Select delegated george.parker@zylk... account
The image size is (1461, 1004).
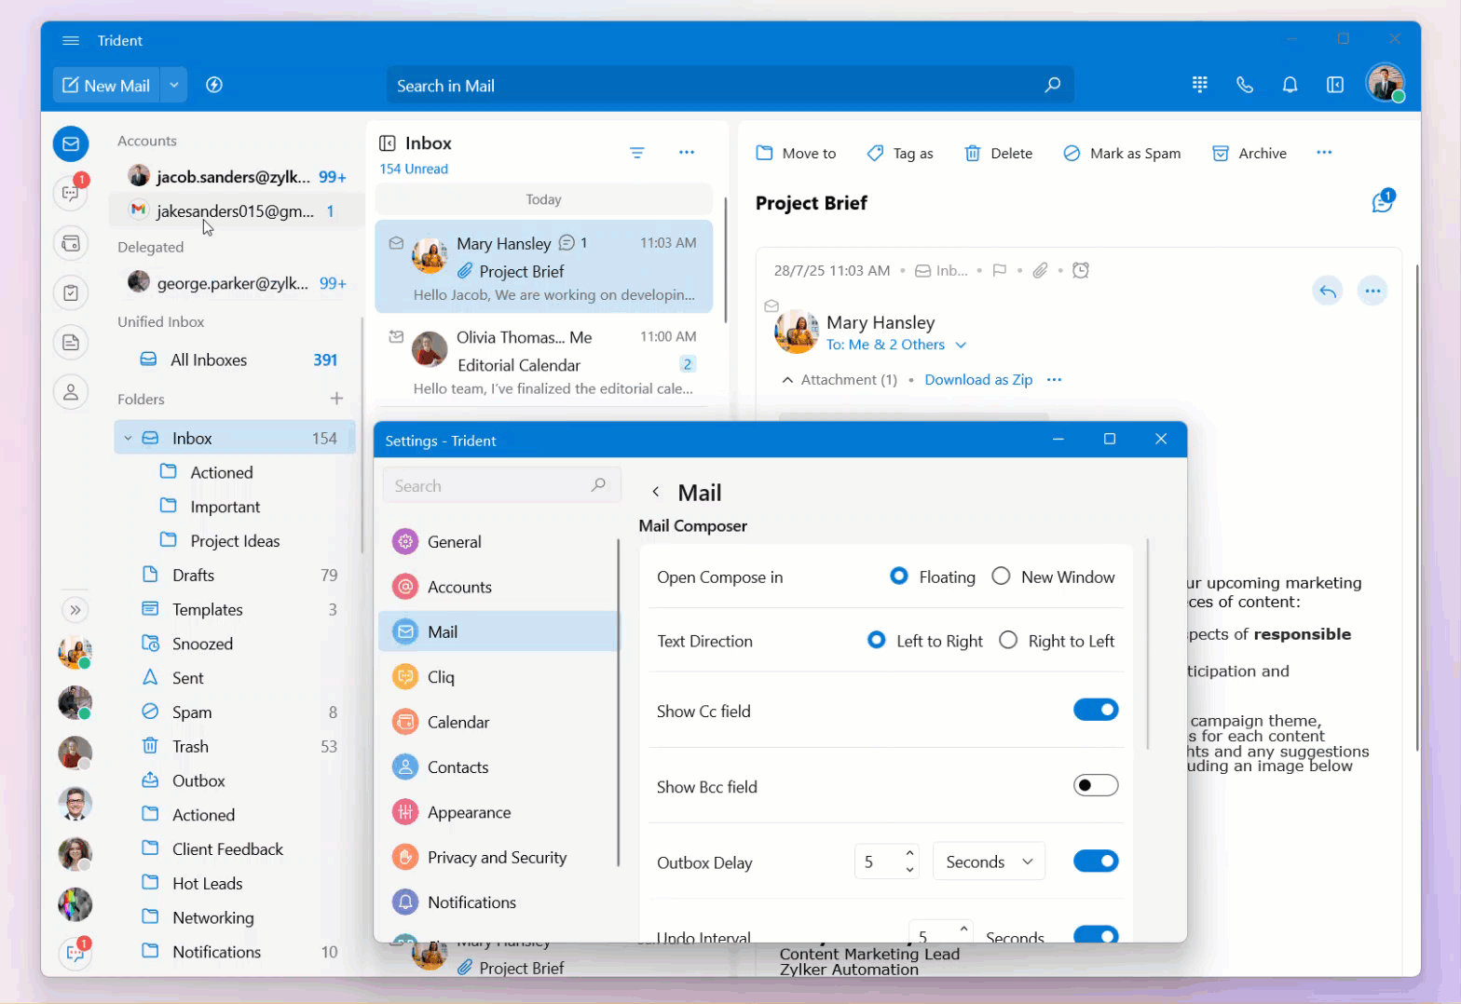[x=237, y=282]
